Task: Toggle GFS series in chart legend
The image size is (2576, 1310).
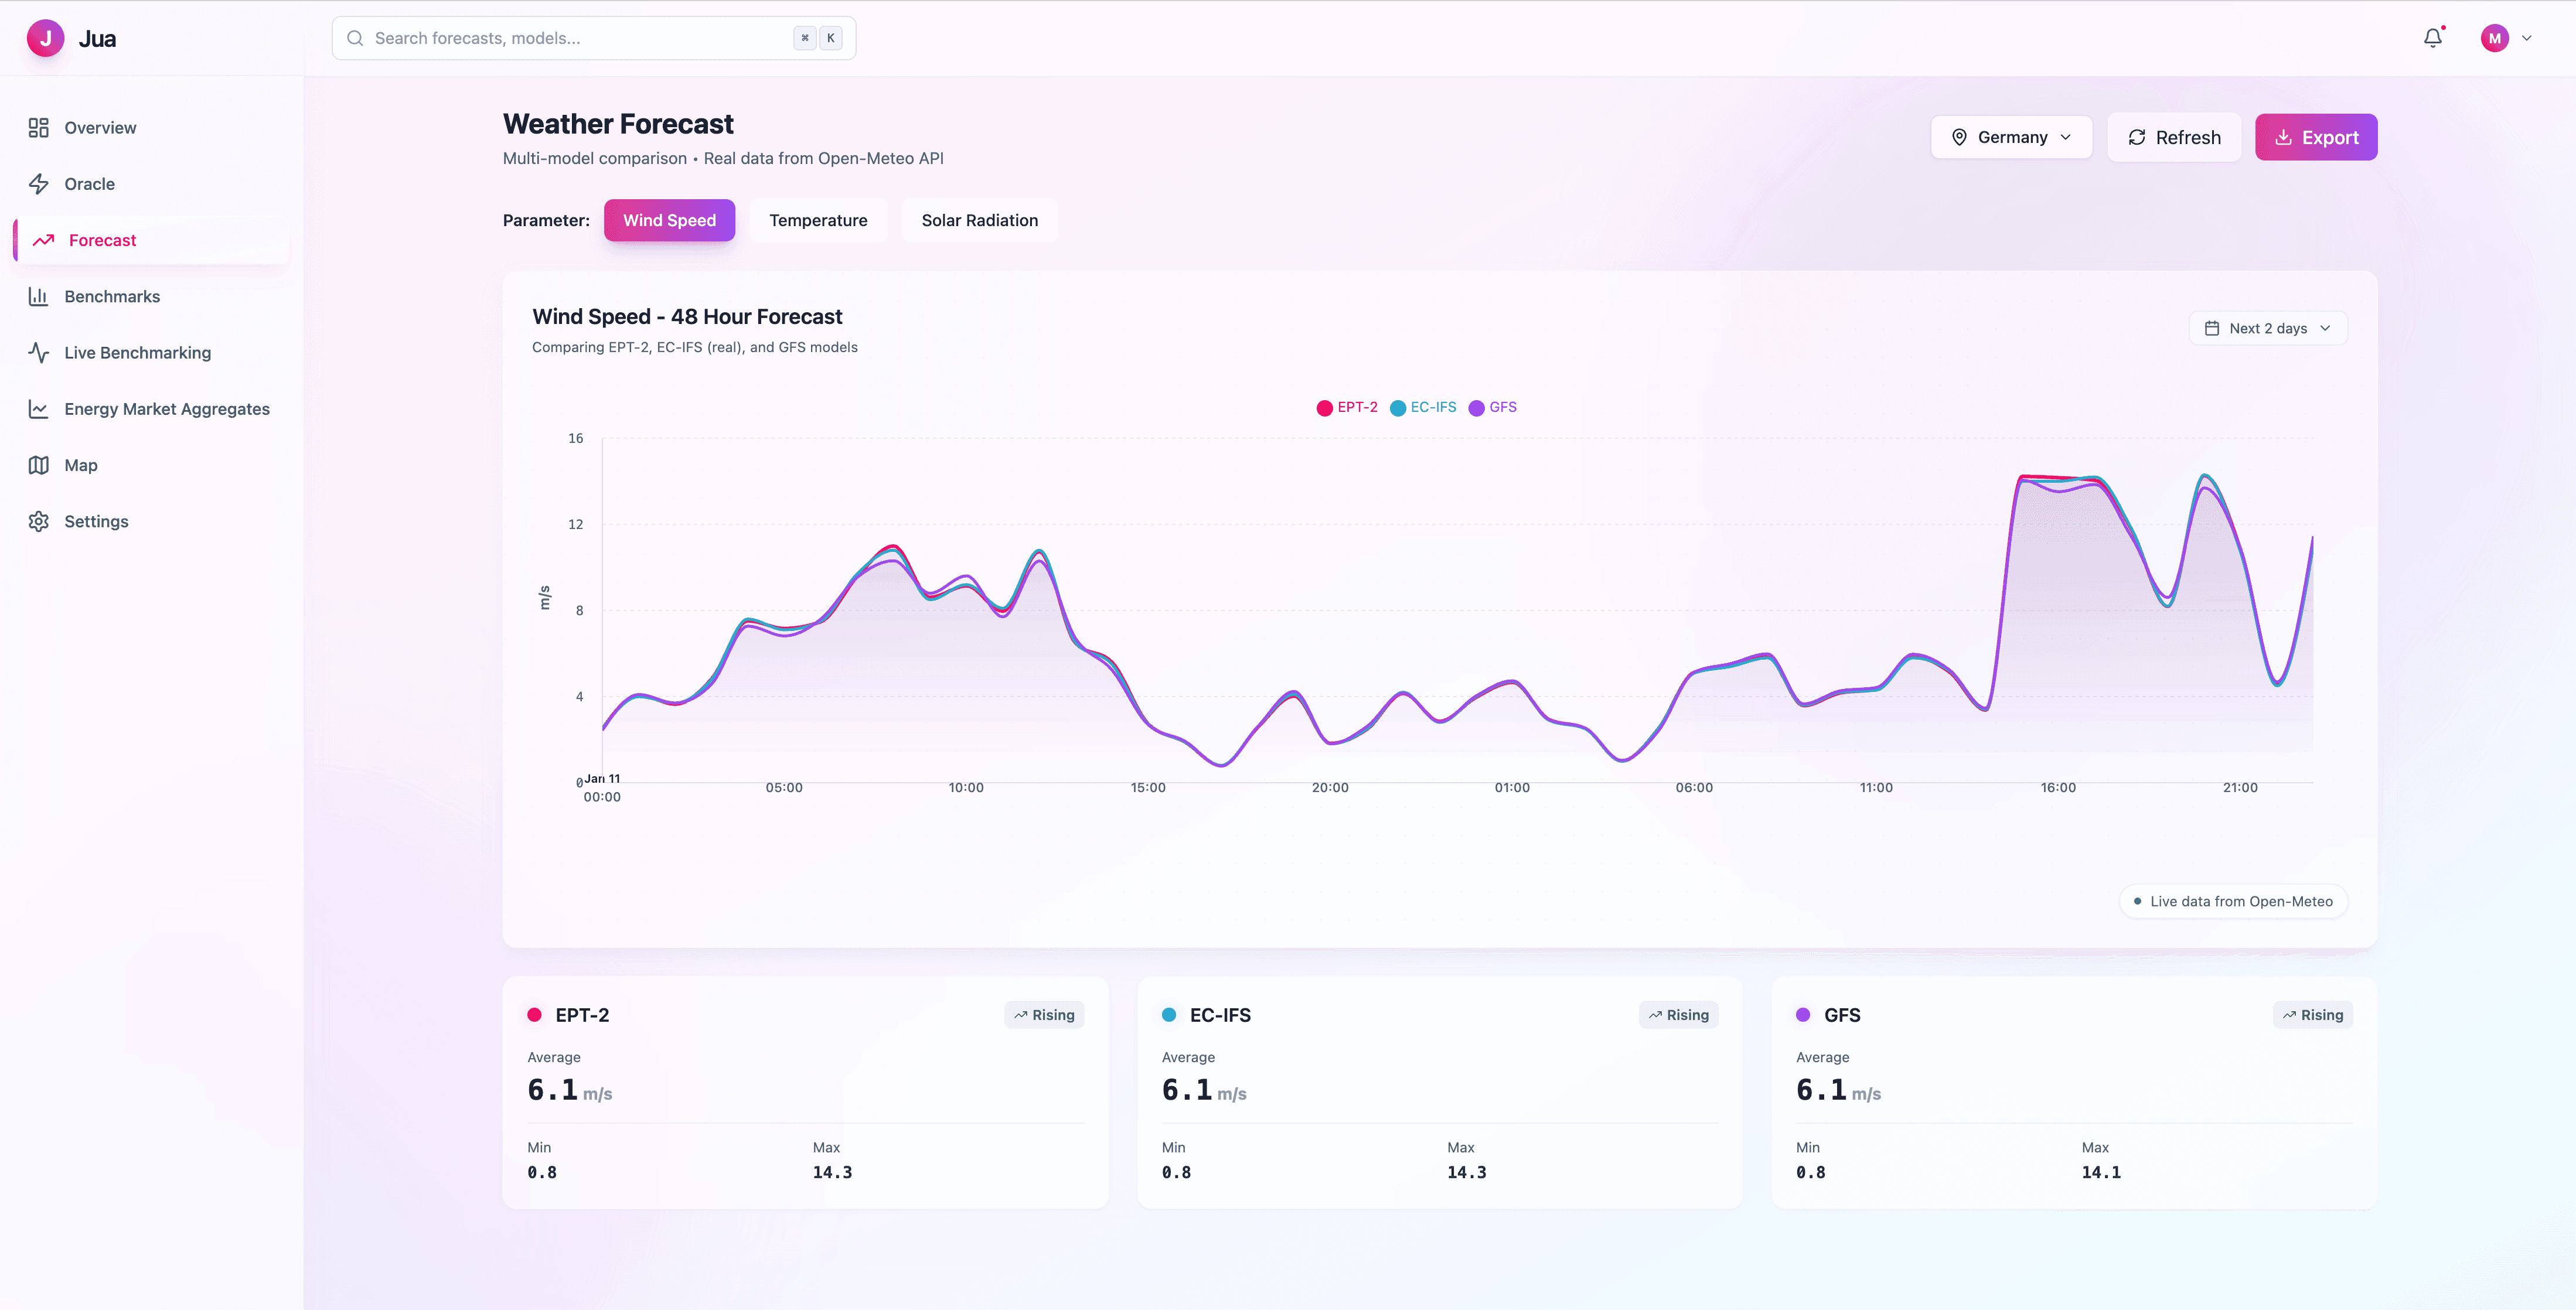Action: [x=1492, y=407]
